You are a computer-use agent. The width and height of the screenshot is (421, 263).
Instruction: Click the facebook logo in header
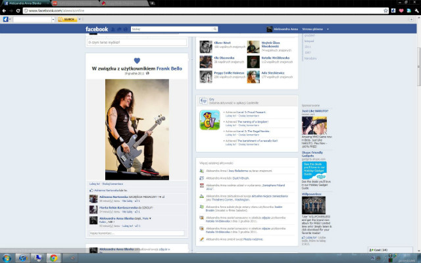[x=97, y=29]
